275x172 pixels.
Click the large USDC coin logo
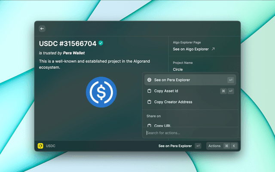pos(101,92)
